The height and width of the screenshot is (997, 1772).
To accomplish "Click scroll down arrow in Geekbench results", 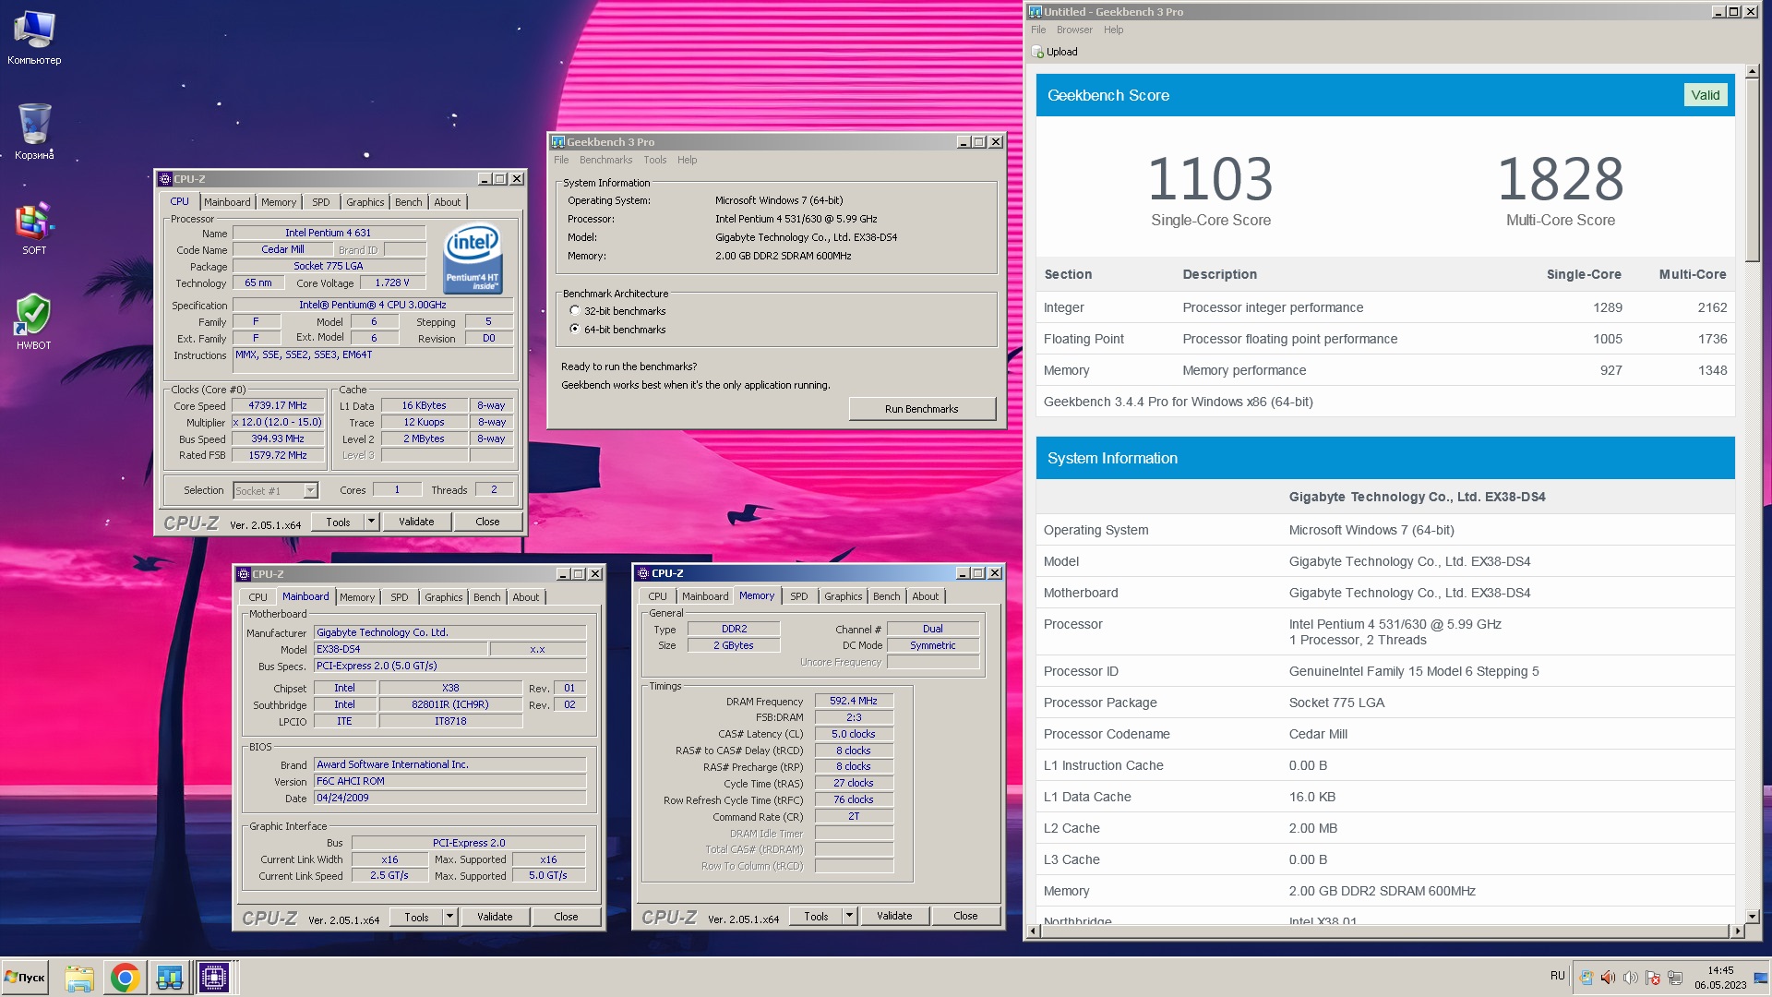I will [1752, 917].
